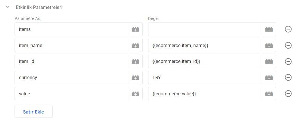Image resolution: width=299 pixels, height=121 pixels.
Task: Remove the currency parameter row
Action: 288,78
